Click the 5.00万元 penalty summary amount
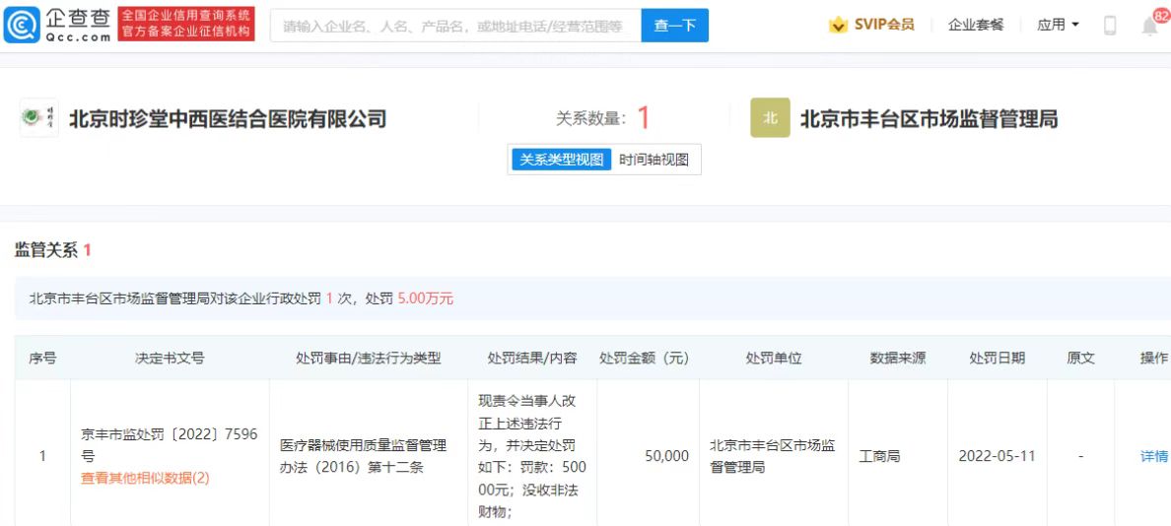 coord(426,299)
